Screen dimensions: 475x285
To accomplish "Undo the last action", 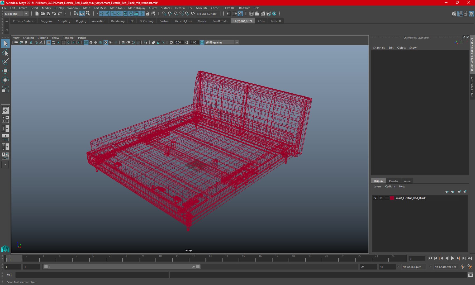I will click(54, 14).
